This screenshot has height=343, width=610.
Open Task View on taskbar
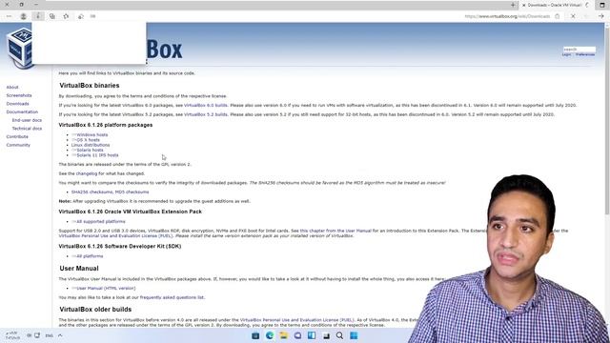coord(326,335)
